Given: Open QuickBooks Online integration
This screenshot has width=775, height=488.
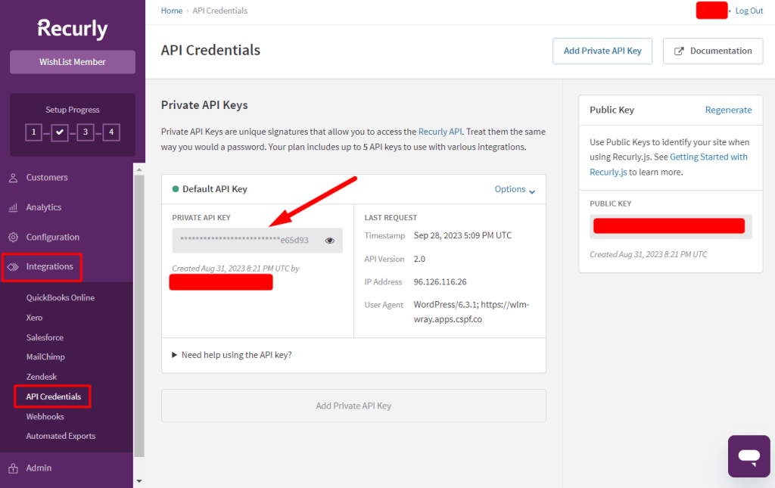Looking at the screenshot, I should [x=61, y=297].
